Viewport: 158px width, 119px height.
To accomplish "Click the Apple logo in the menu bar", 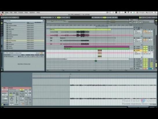I will click(x=3, y=13).
